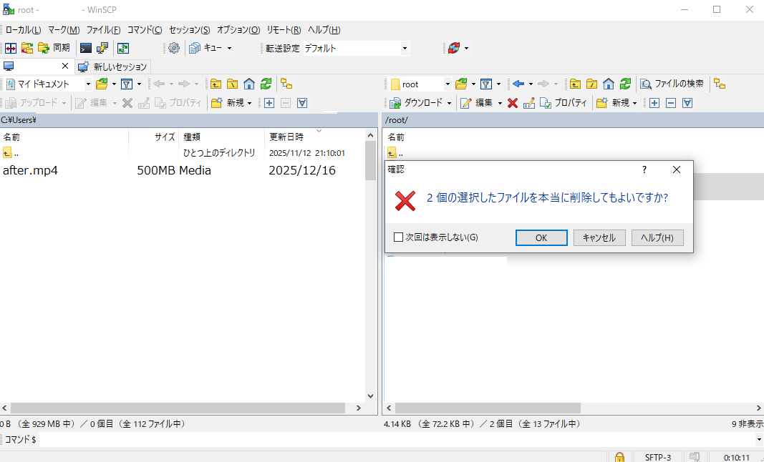Click the ? help icon in dialog title
Screen dimensions: 764x462
coord(644,169)
